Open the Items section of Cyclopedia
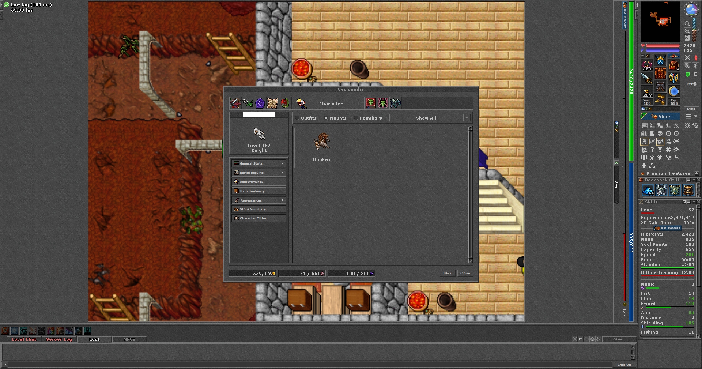The width and height of the screenshot is (702, 369). pyautogui.click(x=235, y=103)
